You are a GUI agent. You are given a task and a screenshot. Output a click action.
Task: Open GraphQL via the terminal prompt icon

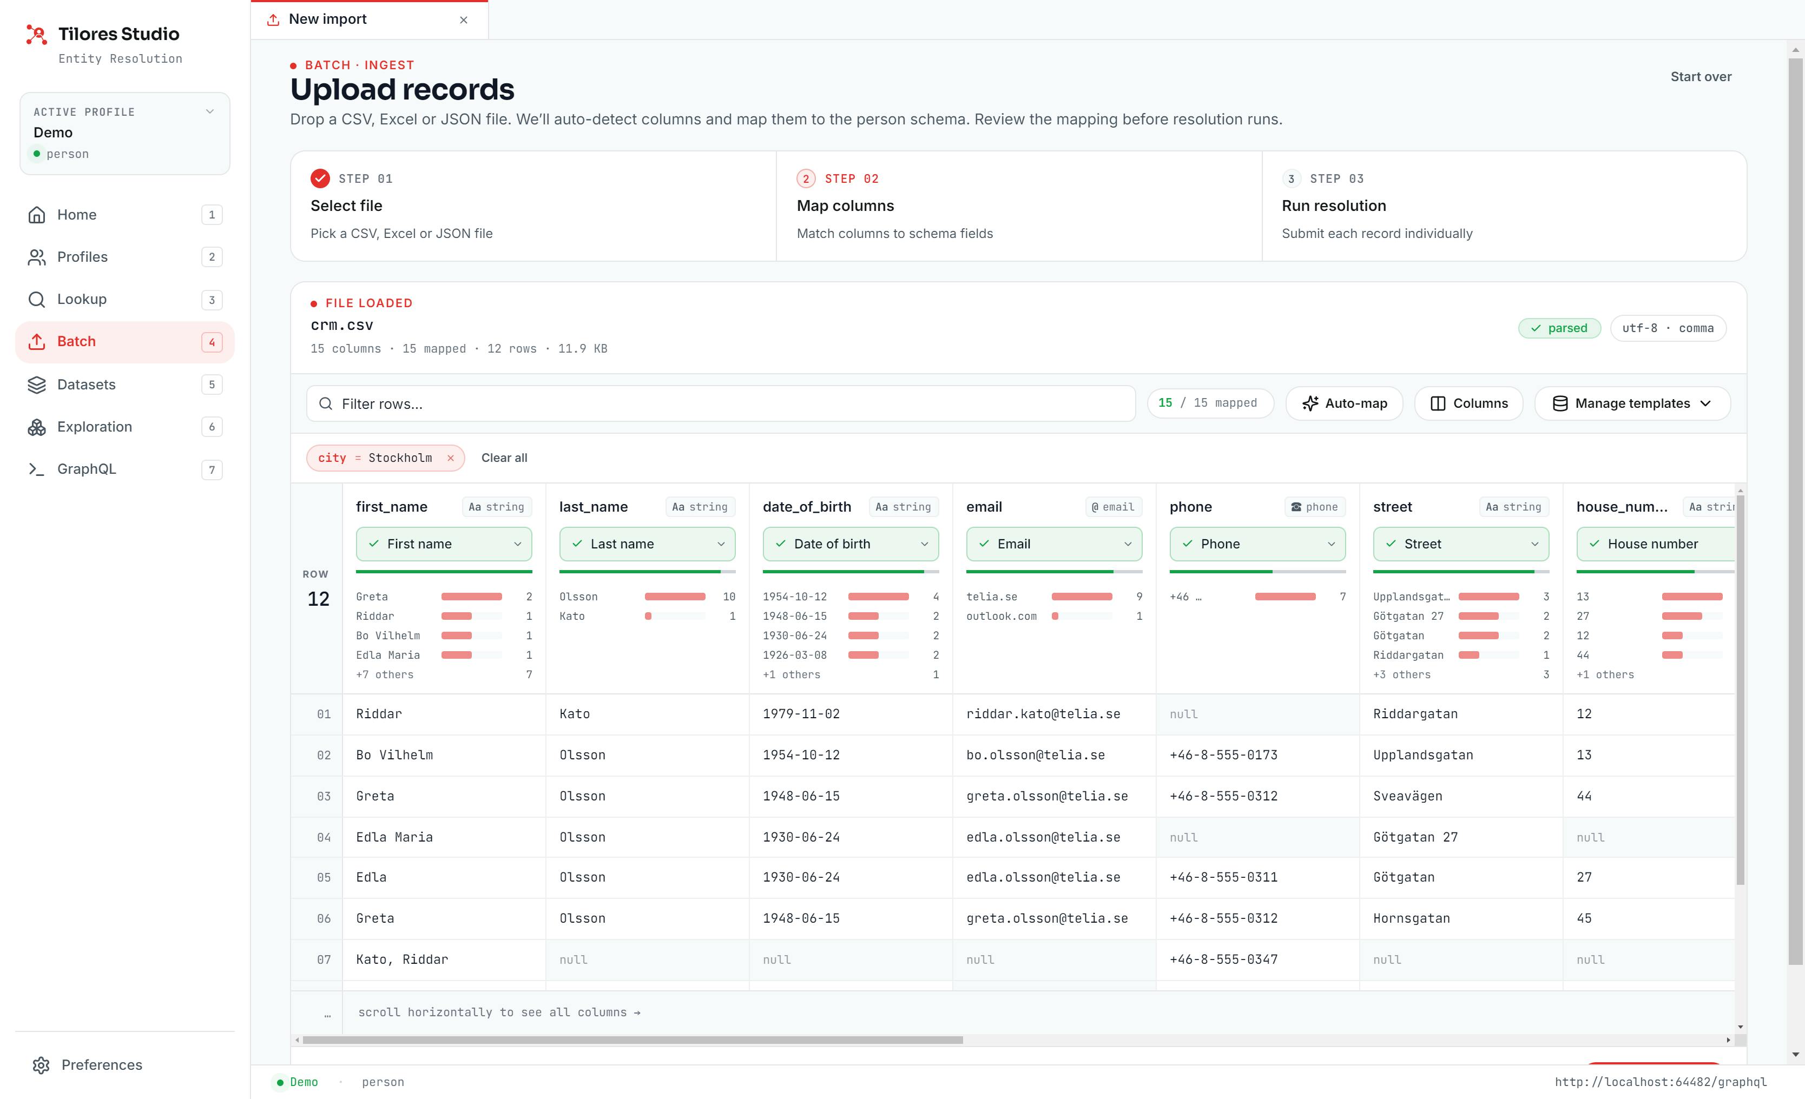point(37,469)
